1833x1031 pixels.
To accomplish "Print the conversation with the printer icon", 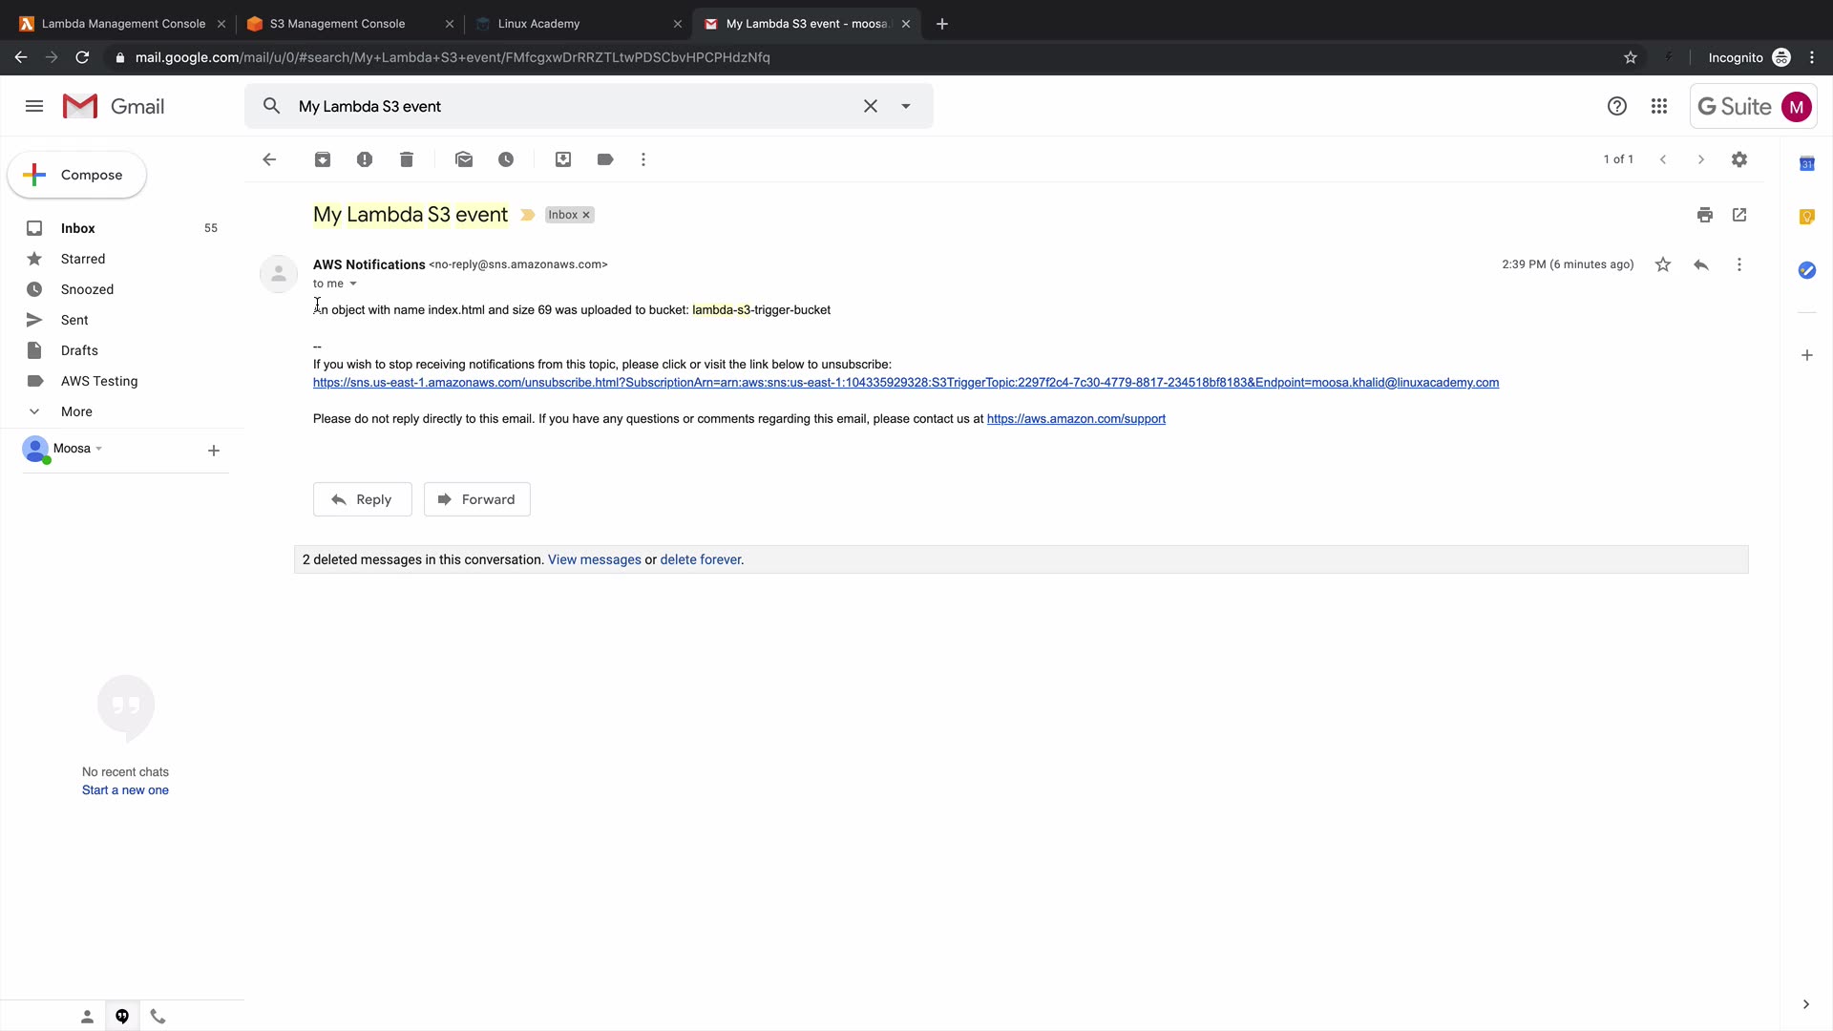I will (1705, 215).
